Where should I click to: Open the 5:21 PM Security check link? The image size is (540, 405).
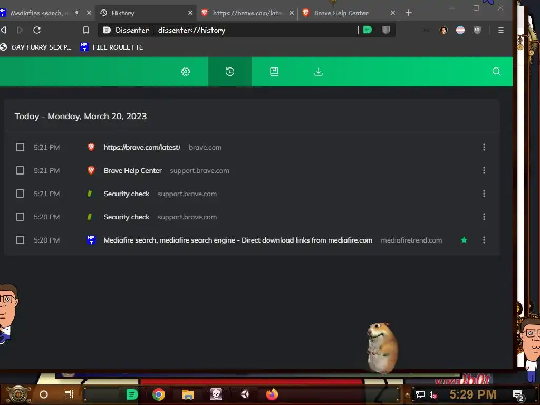(x=127, y=194)
